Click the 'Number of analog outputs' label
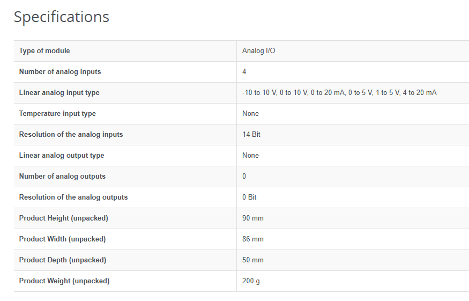469x301 pixels. pyautogui.click(x=62, y=177)
